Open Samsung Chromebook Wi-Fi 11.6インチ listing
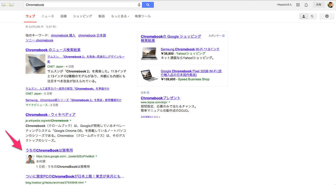The width and height of the screenshot is (336, 185). [190, 49]
